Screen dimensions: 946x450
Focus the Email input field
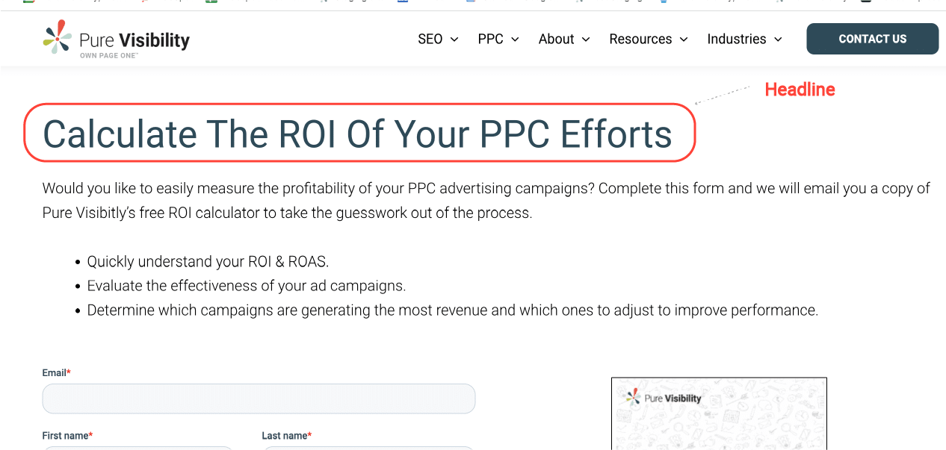259,399
